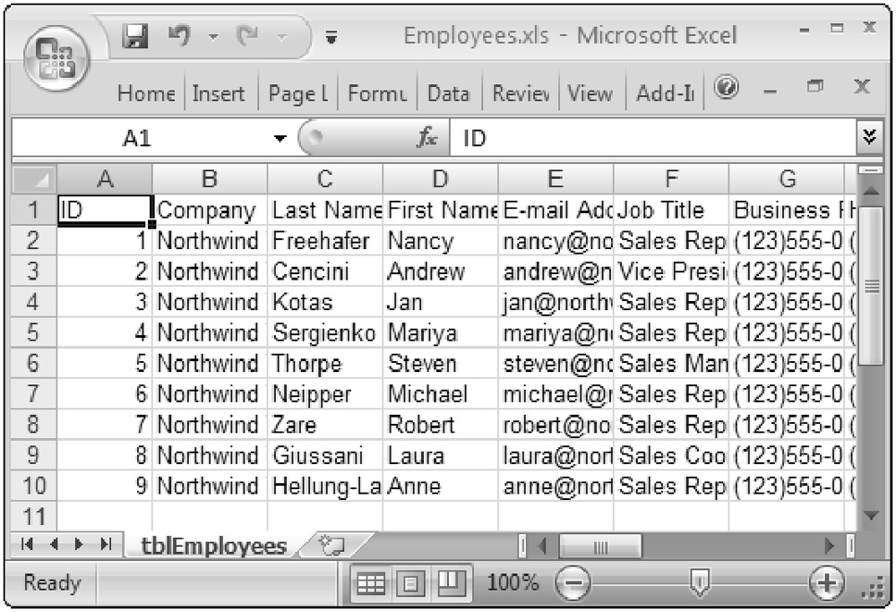Open the Insert ribbon tab
This screenshot has width=896, height=612.
tap(219, 93)
